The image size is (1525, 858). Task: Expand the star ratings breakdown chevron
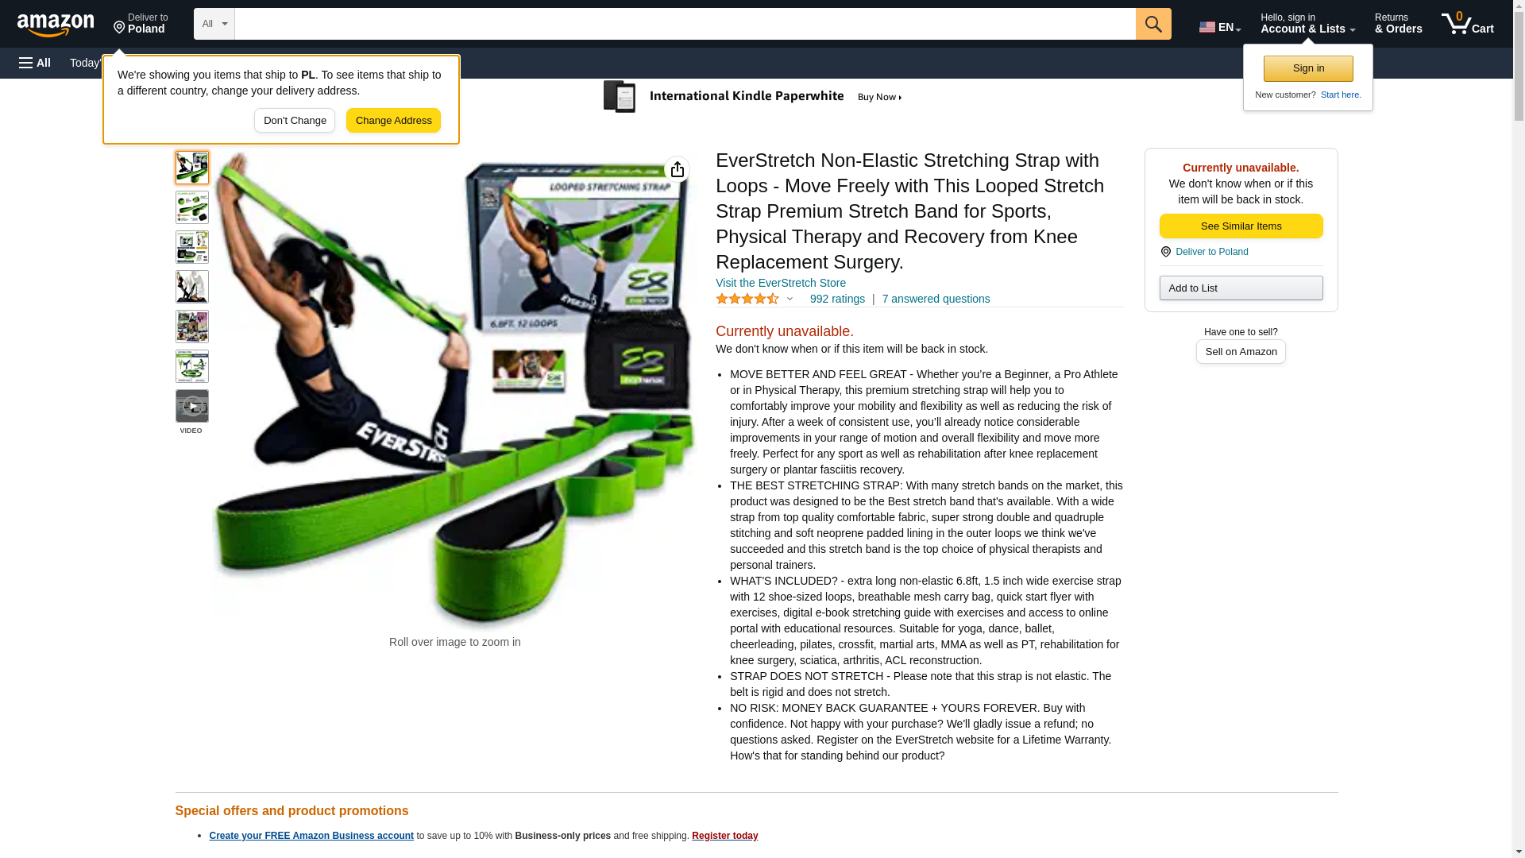[x=790, y=300]
